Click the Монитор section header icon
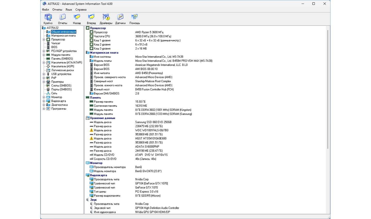This screenshot has height=219, width=371. [87, 163]
